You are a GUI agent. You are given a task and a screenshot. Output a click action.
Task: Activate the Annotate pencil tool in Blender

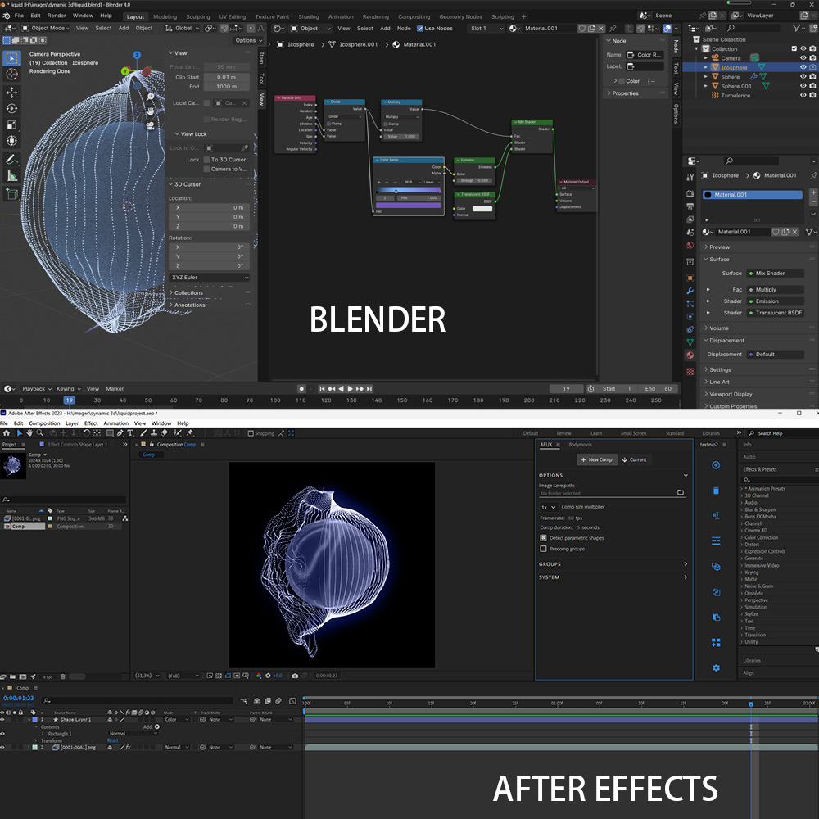[x=11, y=160]
